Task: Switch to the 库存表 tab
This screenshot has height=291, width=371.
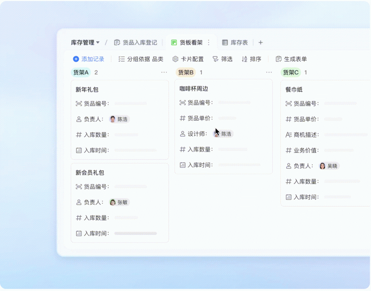Action: click(239, 42)
